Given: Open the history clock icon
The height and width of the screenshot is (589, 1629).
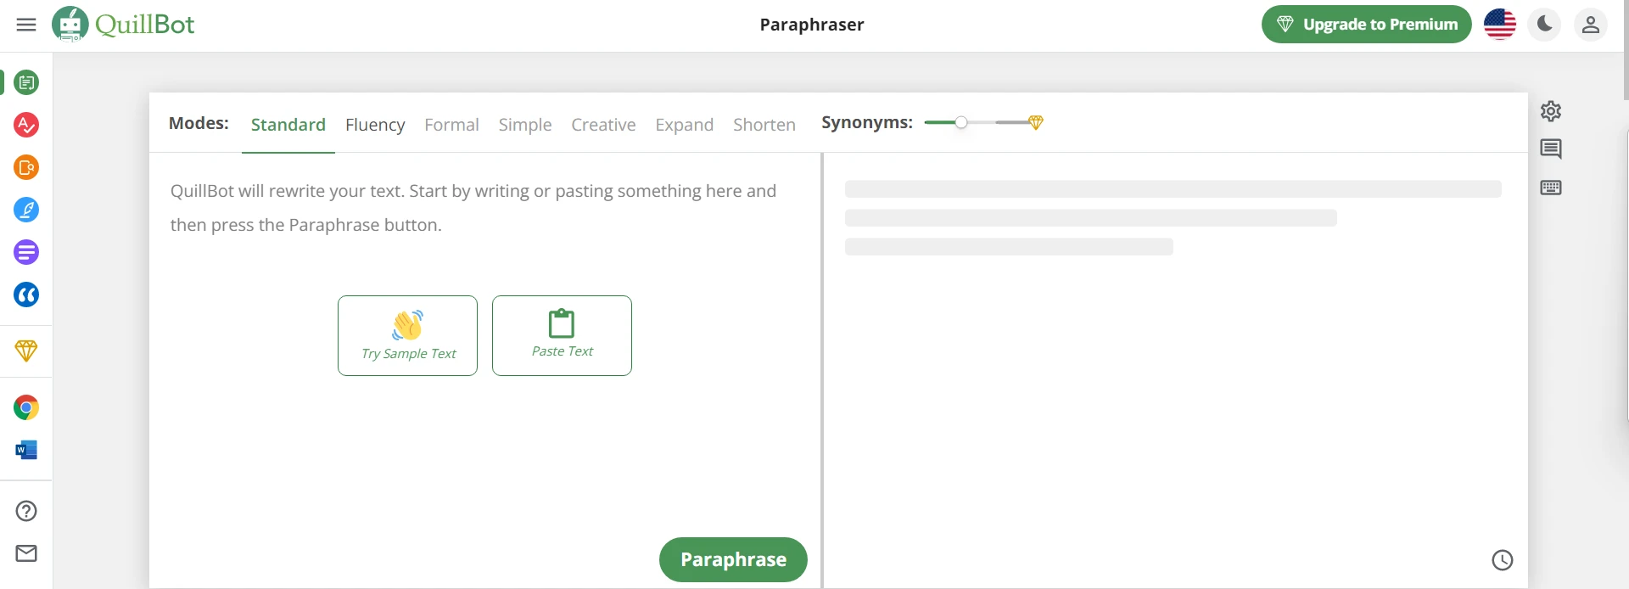Looking at the screenshot, I should (1503, 560).
